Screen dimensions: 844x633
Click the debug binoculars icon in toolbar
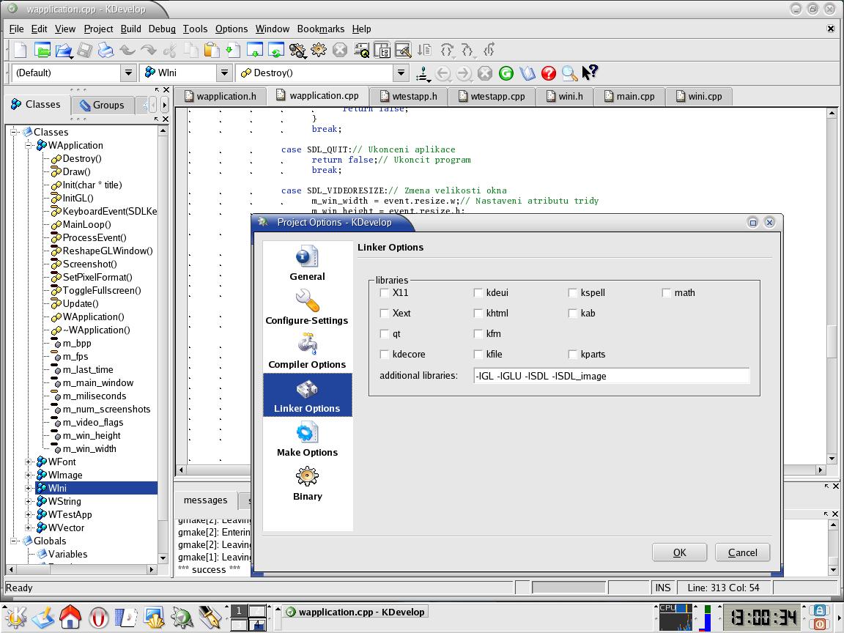point(297,50)
